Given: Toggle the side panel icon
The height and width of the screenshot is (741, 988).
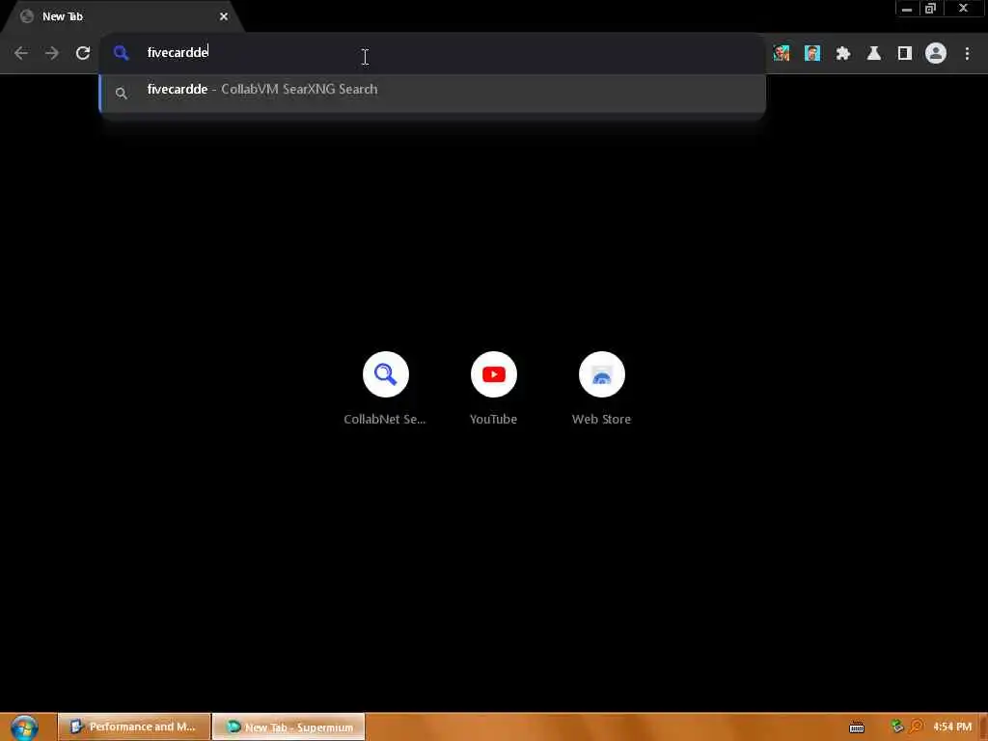Looking at the screenshot, I should tap(905, 53).
